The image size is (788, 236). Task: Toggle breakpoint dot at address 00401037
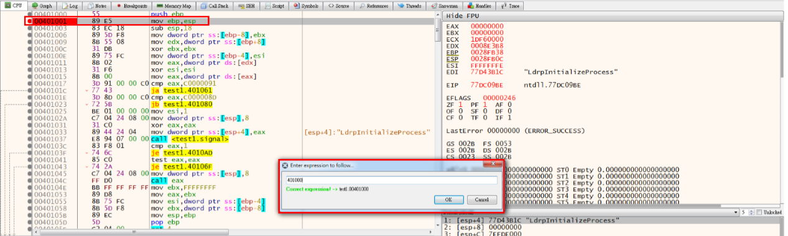(x=29, y=138)
